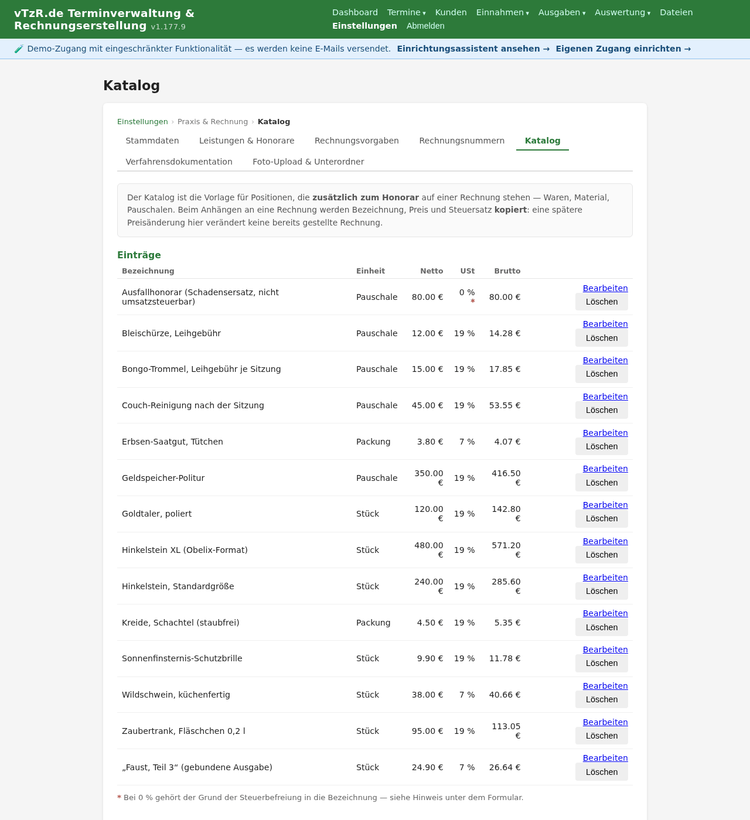Screen dimensions: 750x820
Task: Edit Wildschwein, küchenfertig entry
Action: 605,686
